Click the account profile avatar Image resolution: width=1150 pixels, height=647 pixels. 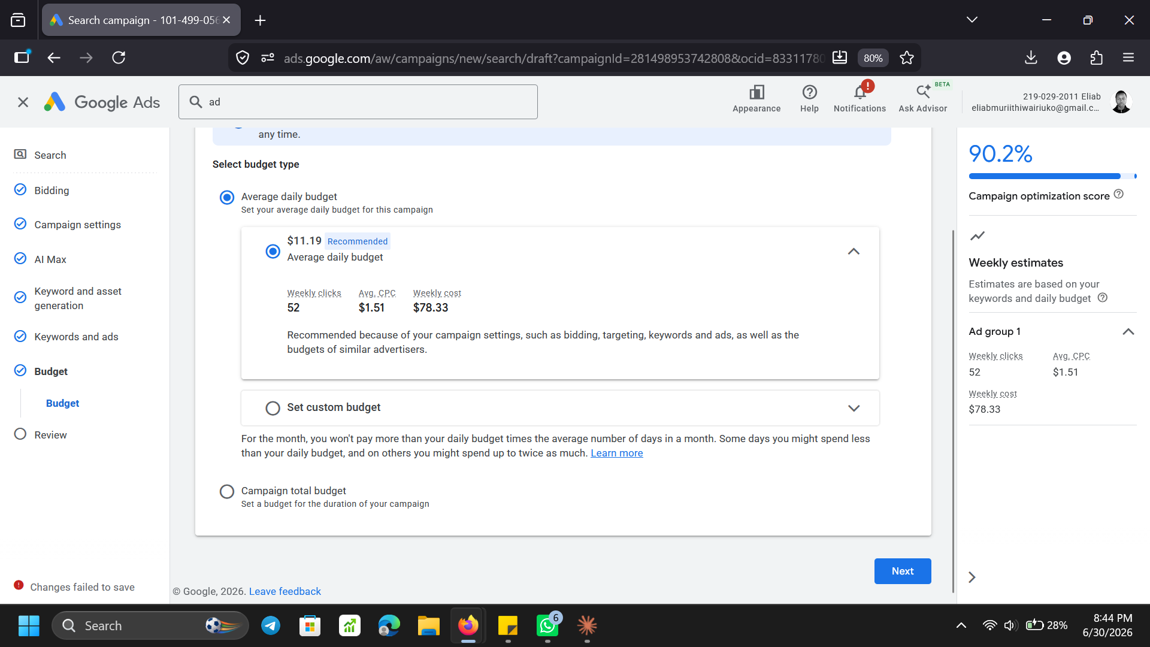coord(1121,102)
